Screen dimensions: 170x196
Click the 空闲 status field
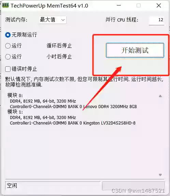53,186
